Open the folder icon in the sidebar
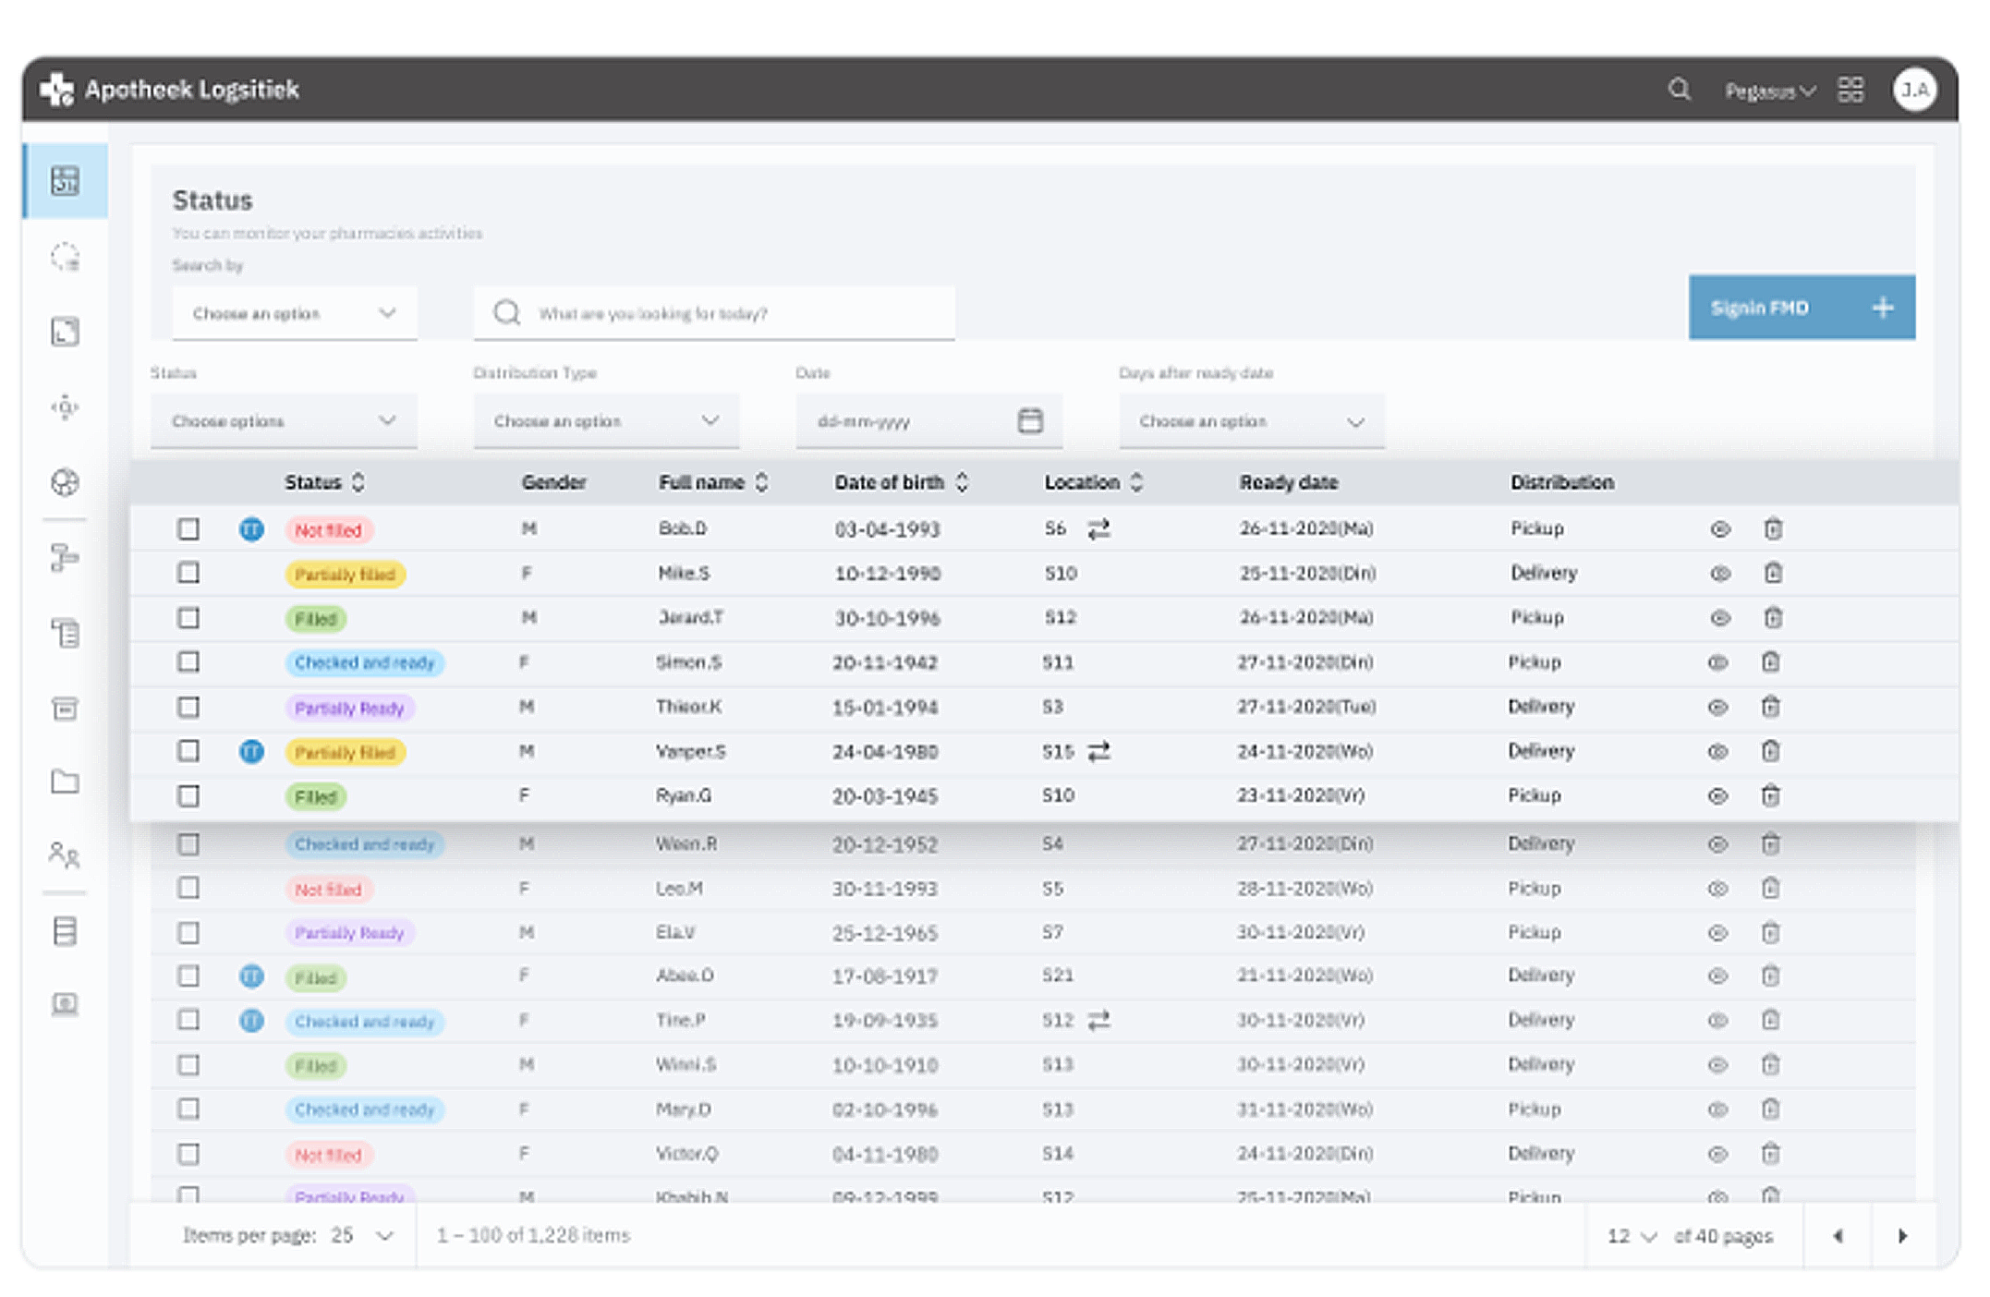 [x=65, y=782]
